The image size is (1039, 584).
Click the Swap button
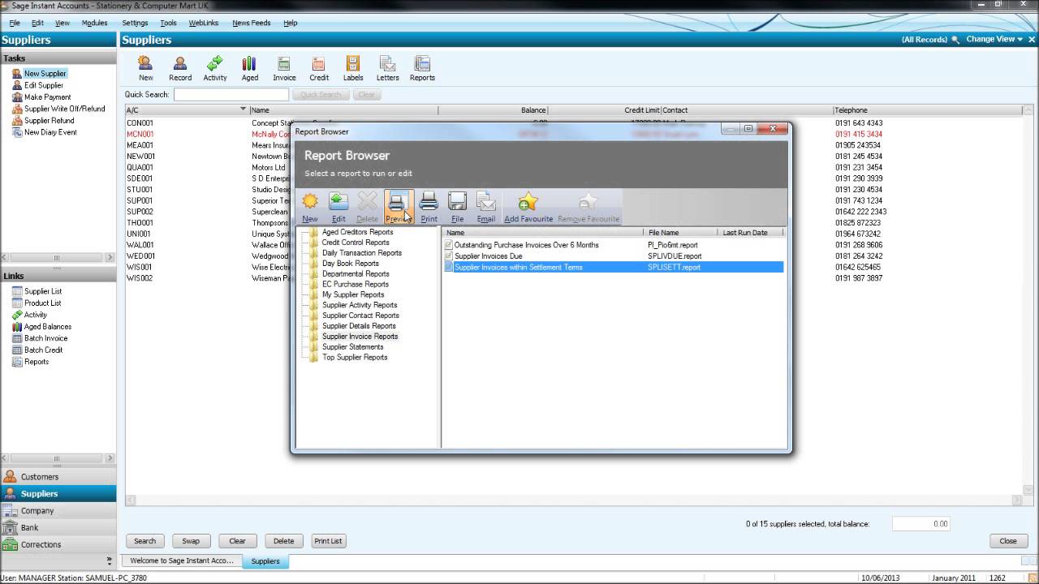click(191, 541)
